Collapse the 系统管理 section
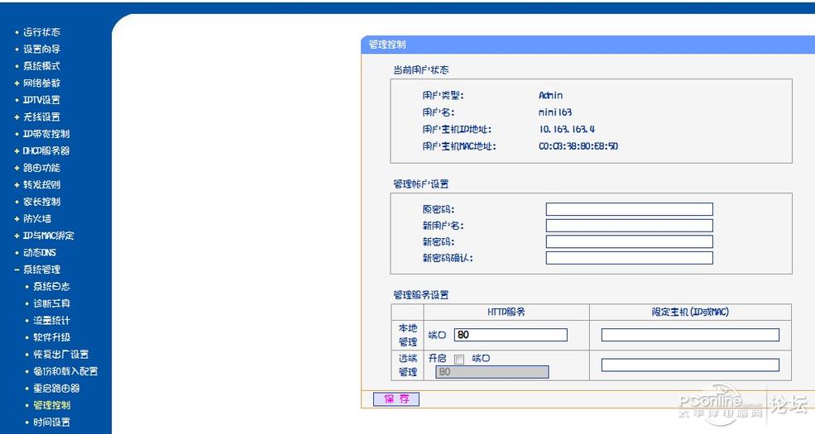Screen dimensions: 815x434 [x=41, y=269]
